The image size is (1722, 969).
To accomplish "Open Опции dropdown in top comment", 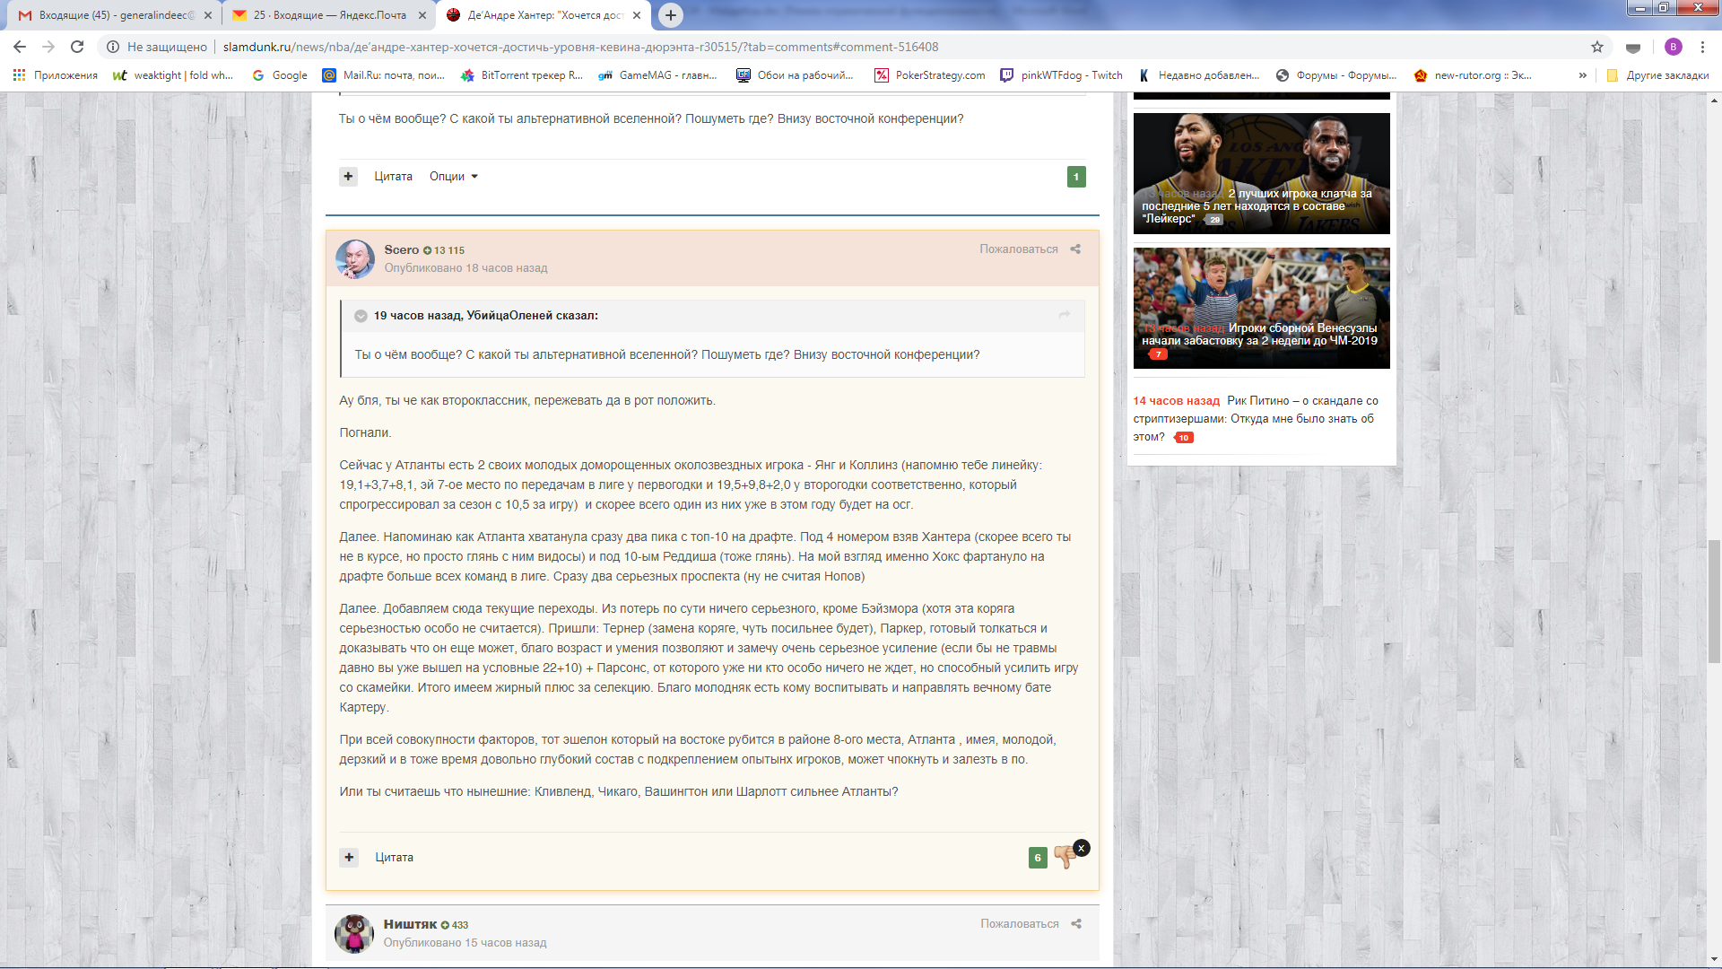I will pyautogui.click(x=453, y=177).
